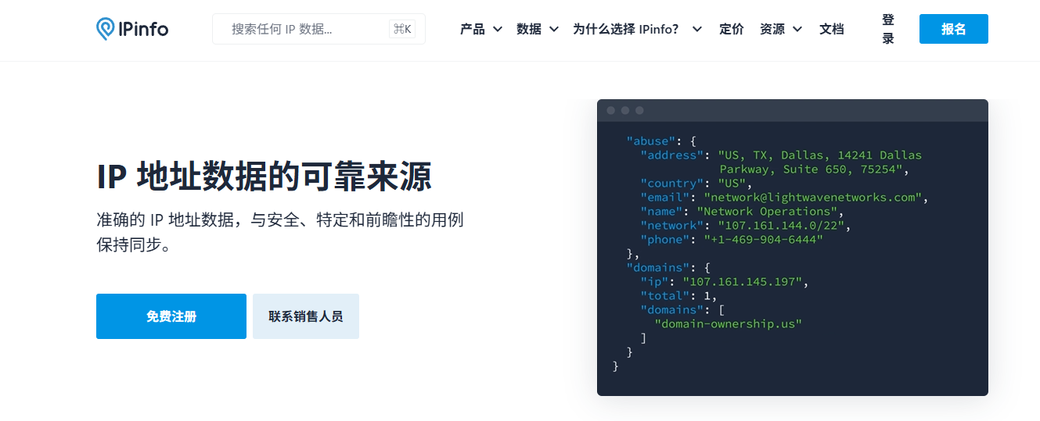Viewport: 1040px width, 421px height.
Task: Click the heading IP 地址数据的可靠来源
Action: pyautogui.click(x=264, y=177)
